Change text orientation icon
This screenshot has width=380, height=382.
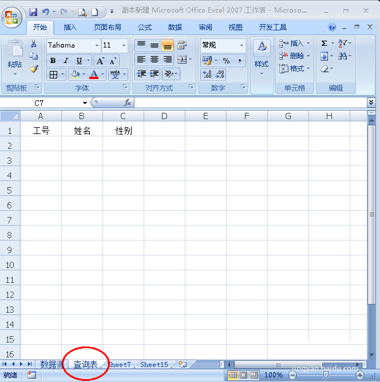169,74
